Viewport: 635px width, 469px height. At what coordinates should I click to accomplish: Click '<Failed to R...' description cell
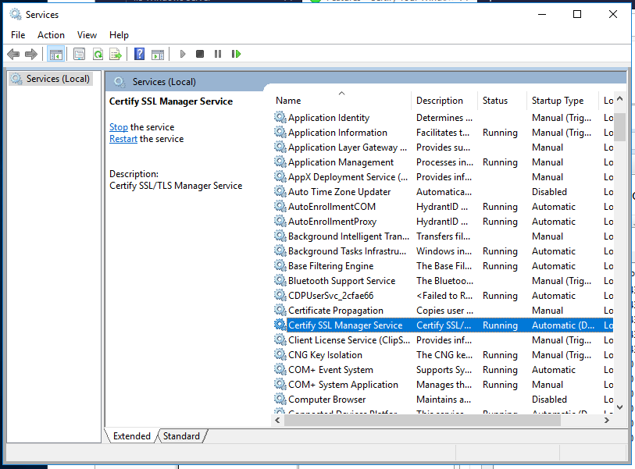(x=444, y=296)
